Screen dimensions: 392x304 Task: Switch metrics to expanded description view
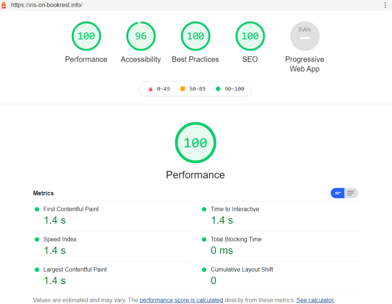[351, 193]
